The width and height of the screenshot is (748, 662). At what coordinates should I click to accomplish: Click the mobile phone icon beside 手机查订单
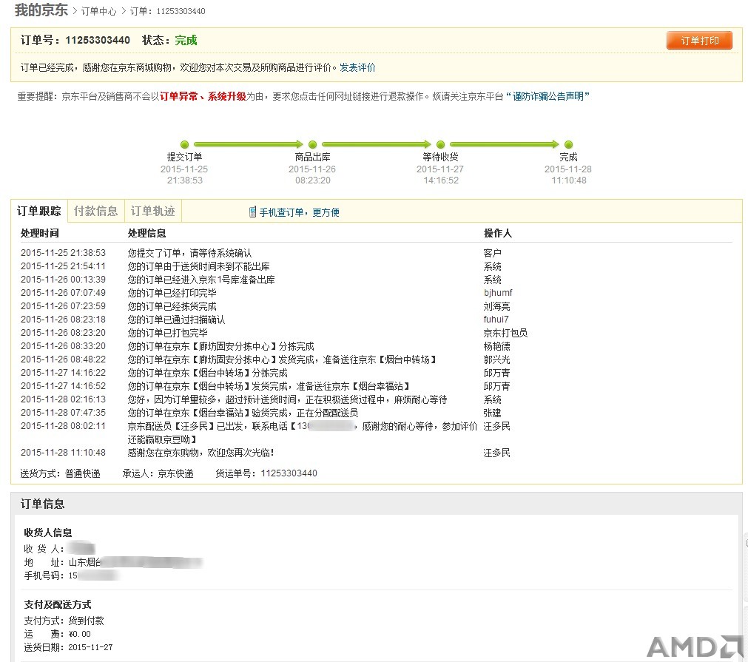253,212
